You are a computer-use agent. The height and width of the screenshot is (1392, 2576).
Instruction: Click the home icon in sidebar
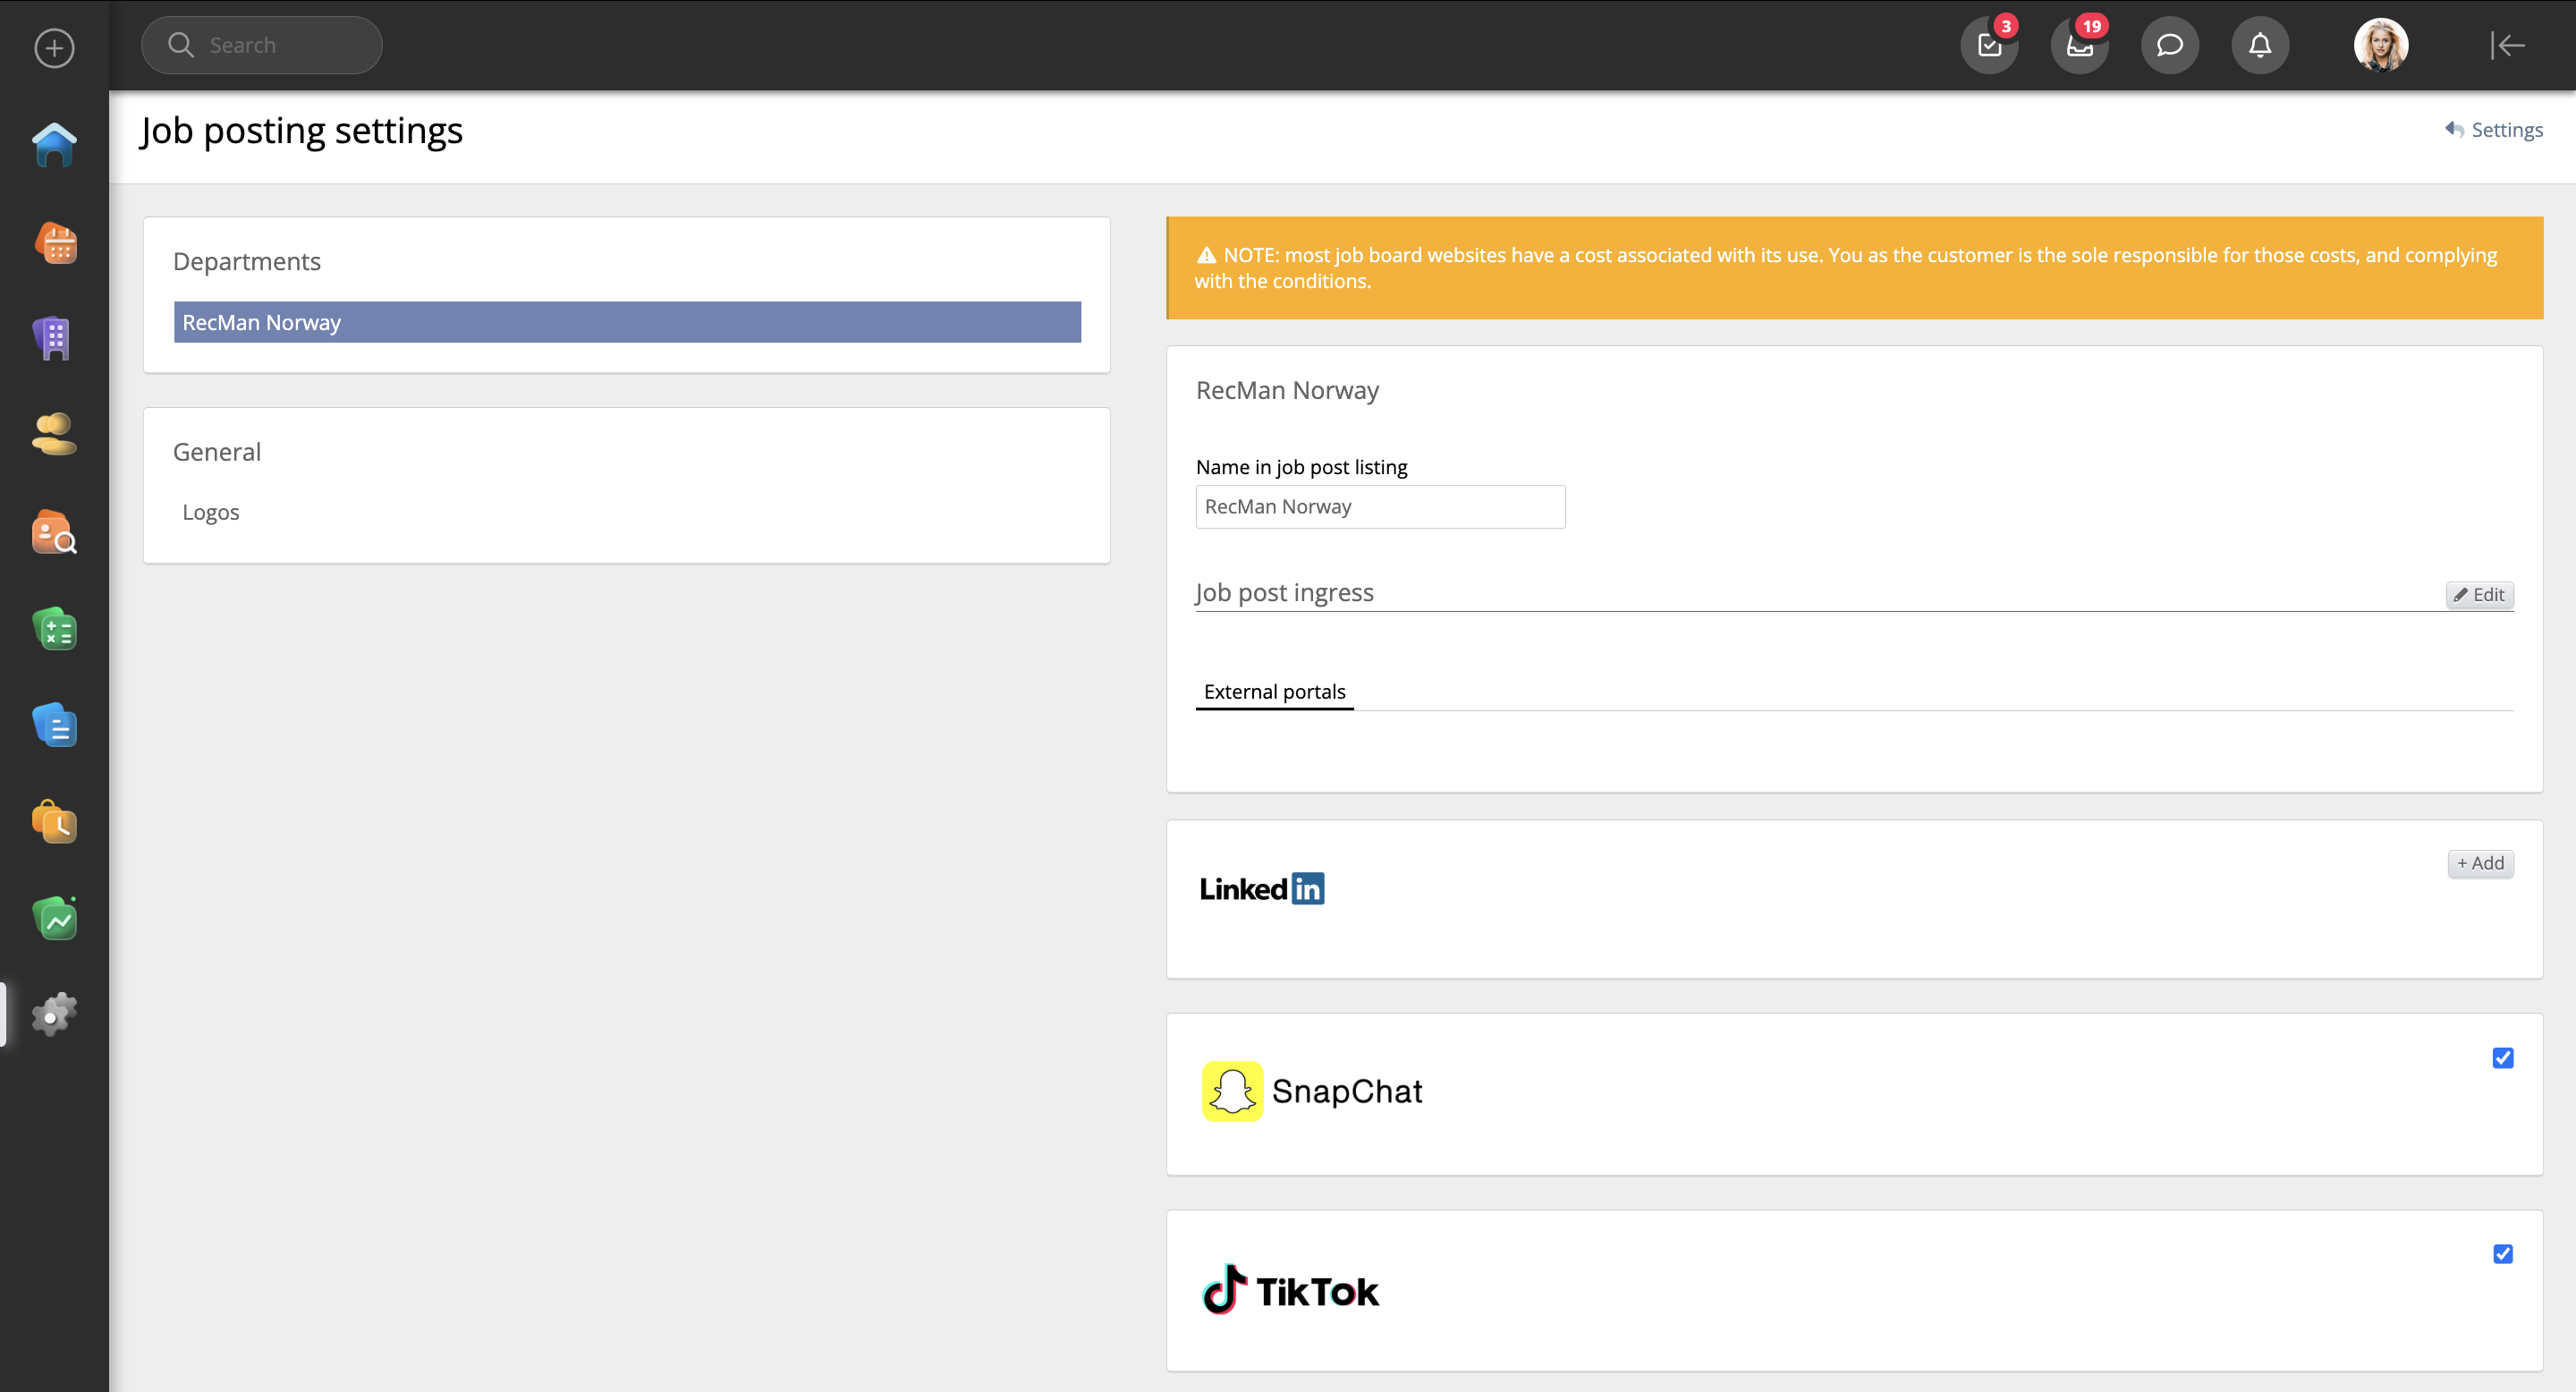[54, 145]
